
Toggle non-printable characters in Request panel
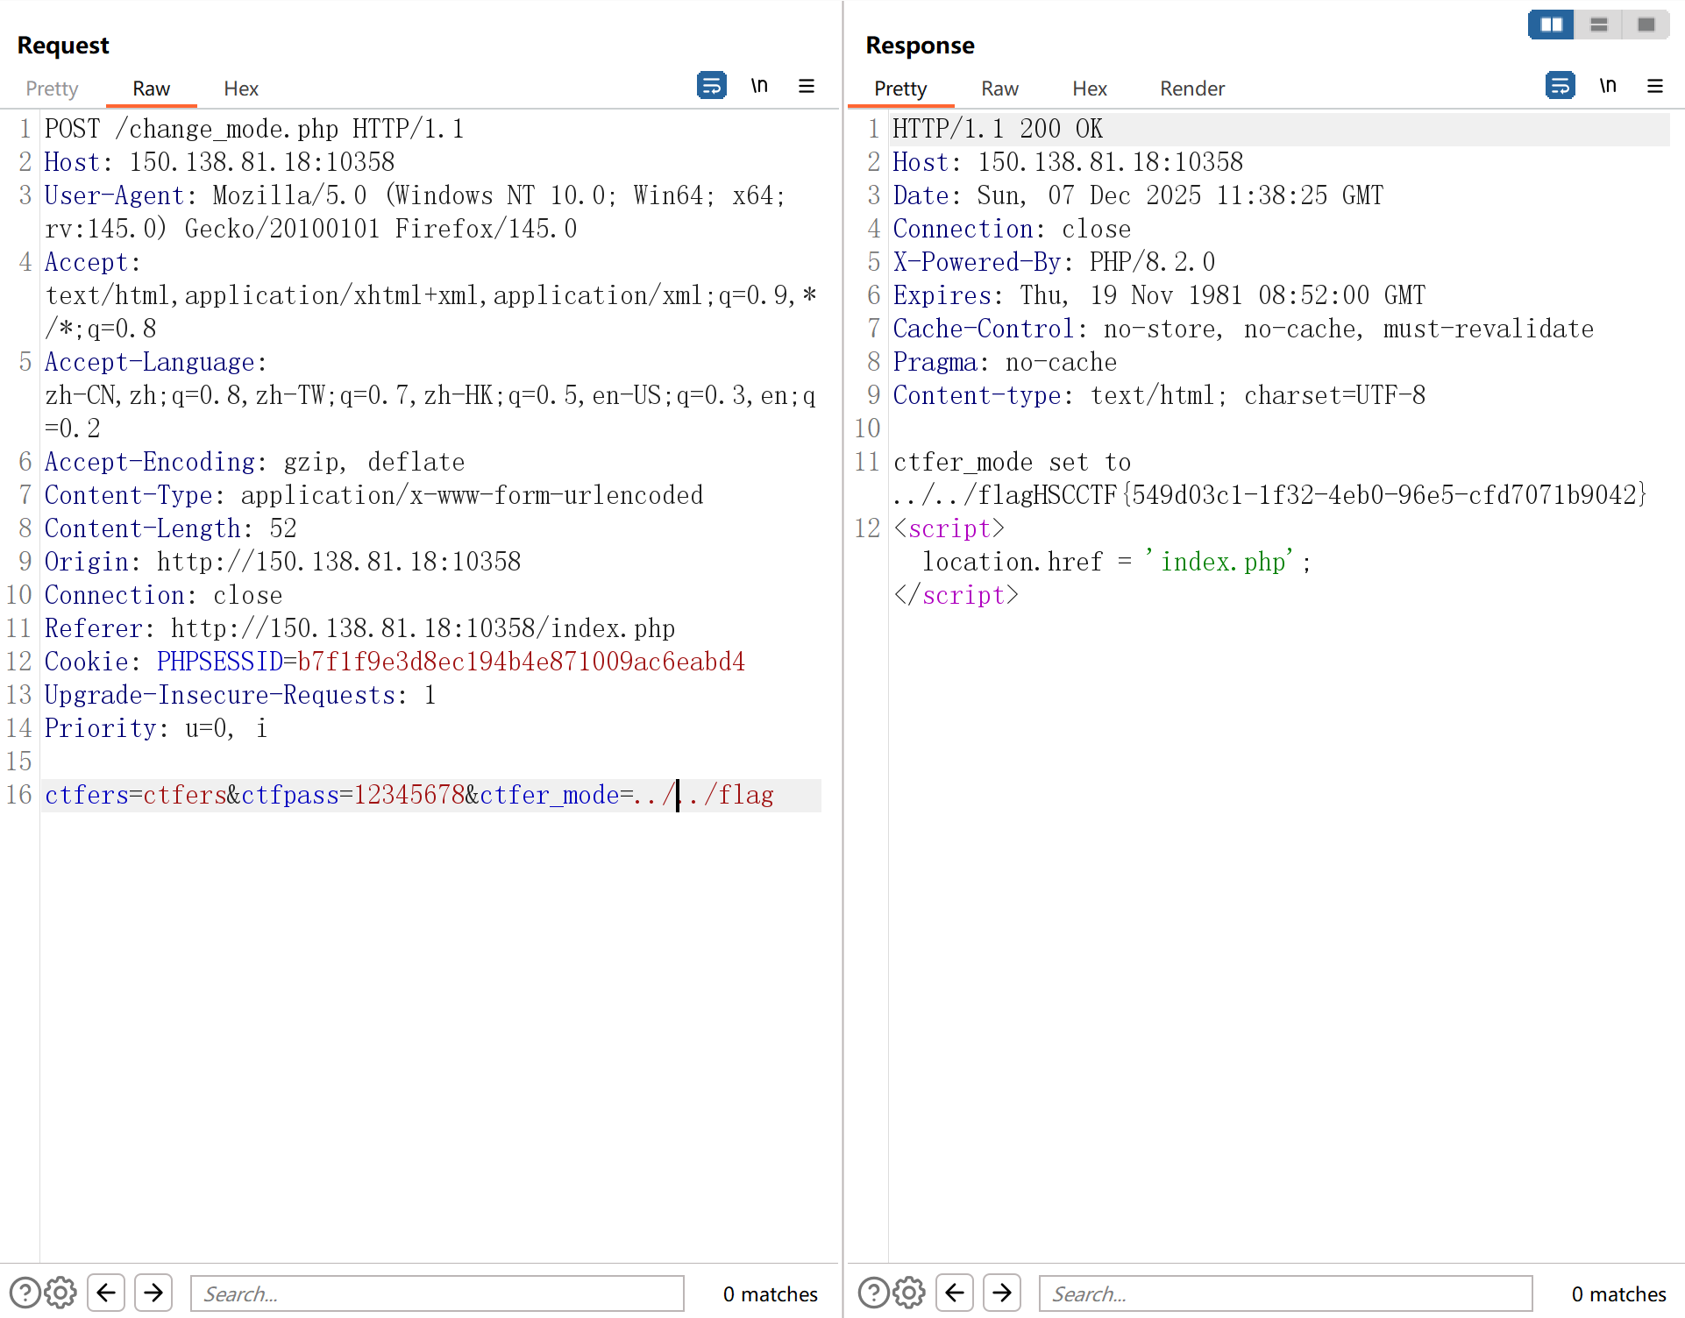point(759,86)
